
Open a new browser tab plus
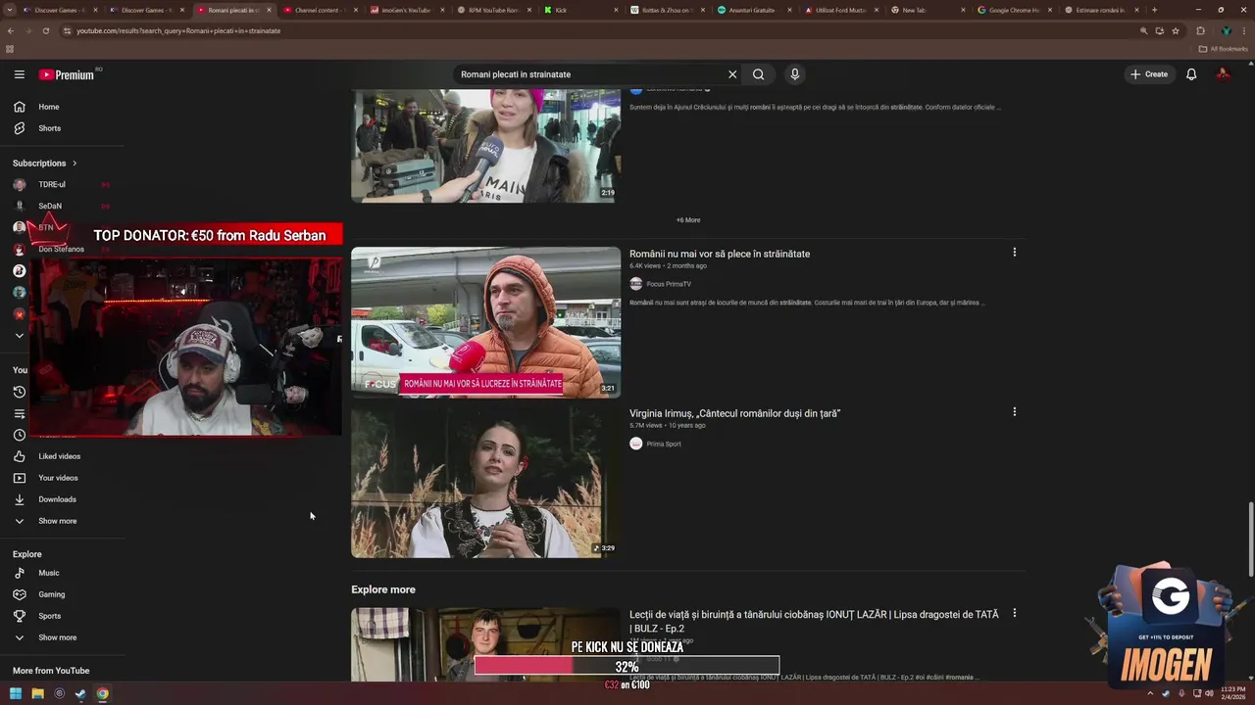(x=1154, y=10)
